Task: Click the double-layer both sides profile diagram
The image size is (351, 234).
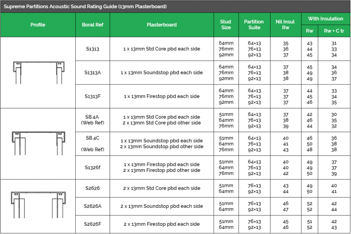Action: pyautogui.click(x=38, y=205)
